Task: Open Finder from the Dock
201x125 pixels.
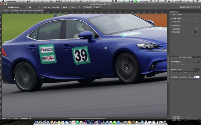Action: tap(37, 122)
